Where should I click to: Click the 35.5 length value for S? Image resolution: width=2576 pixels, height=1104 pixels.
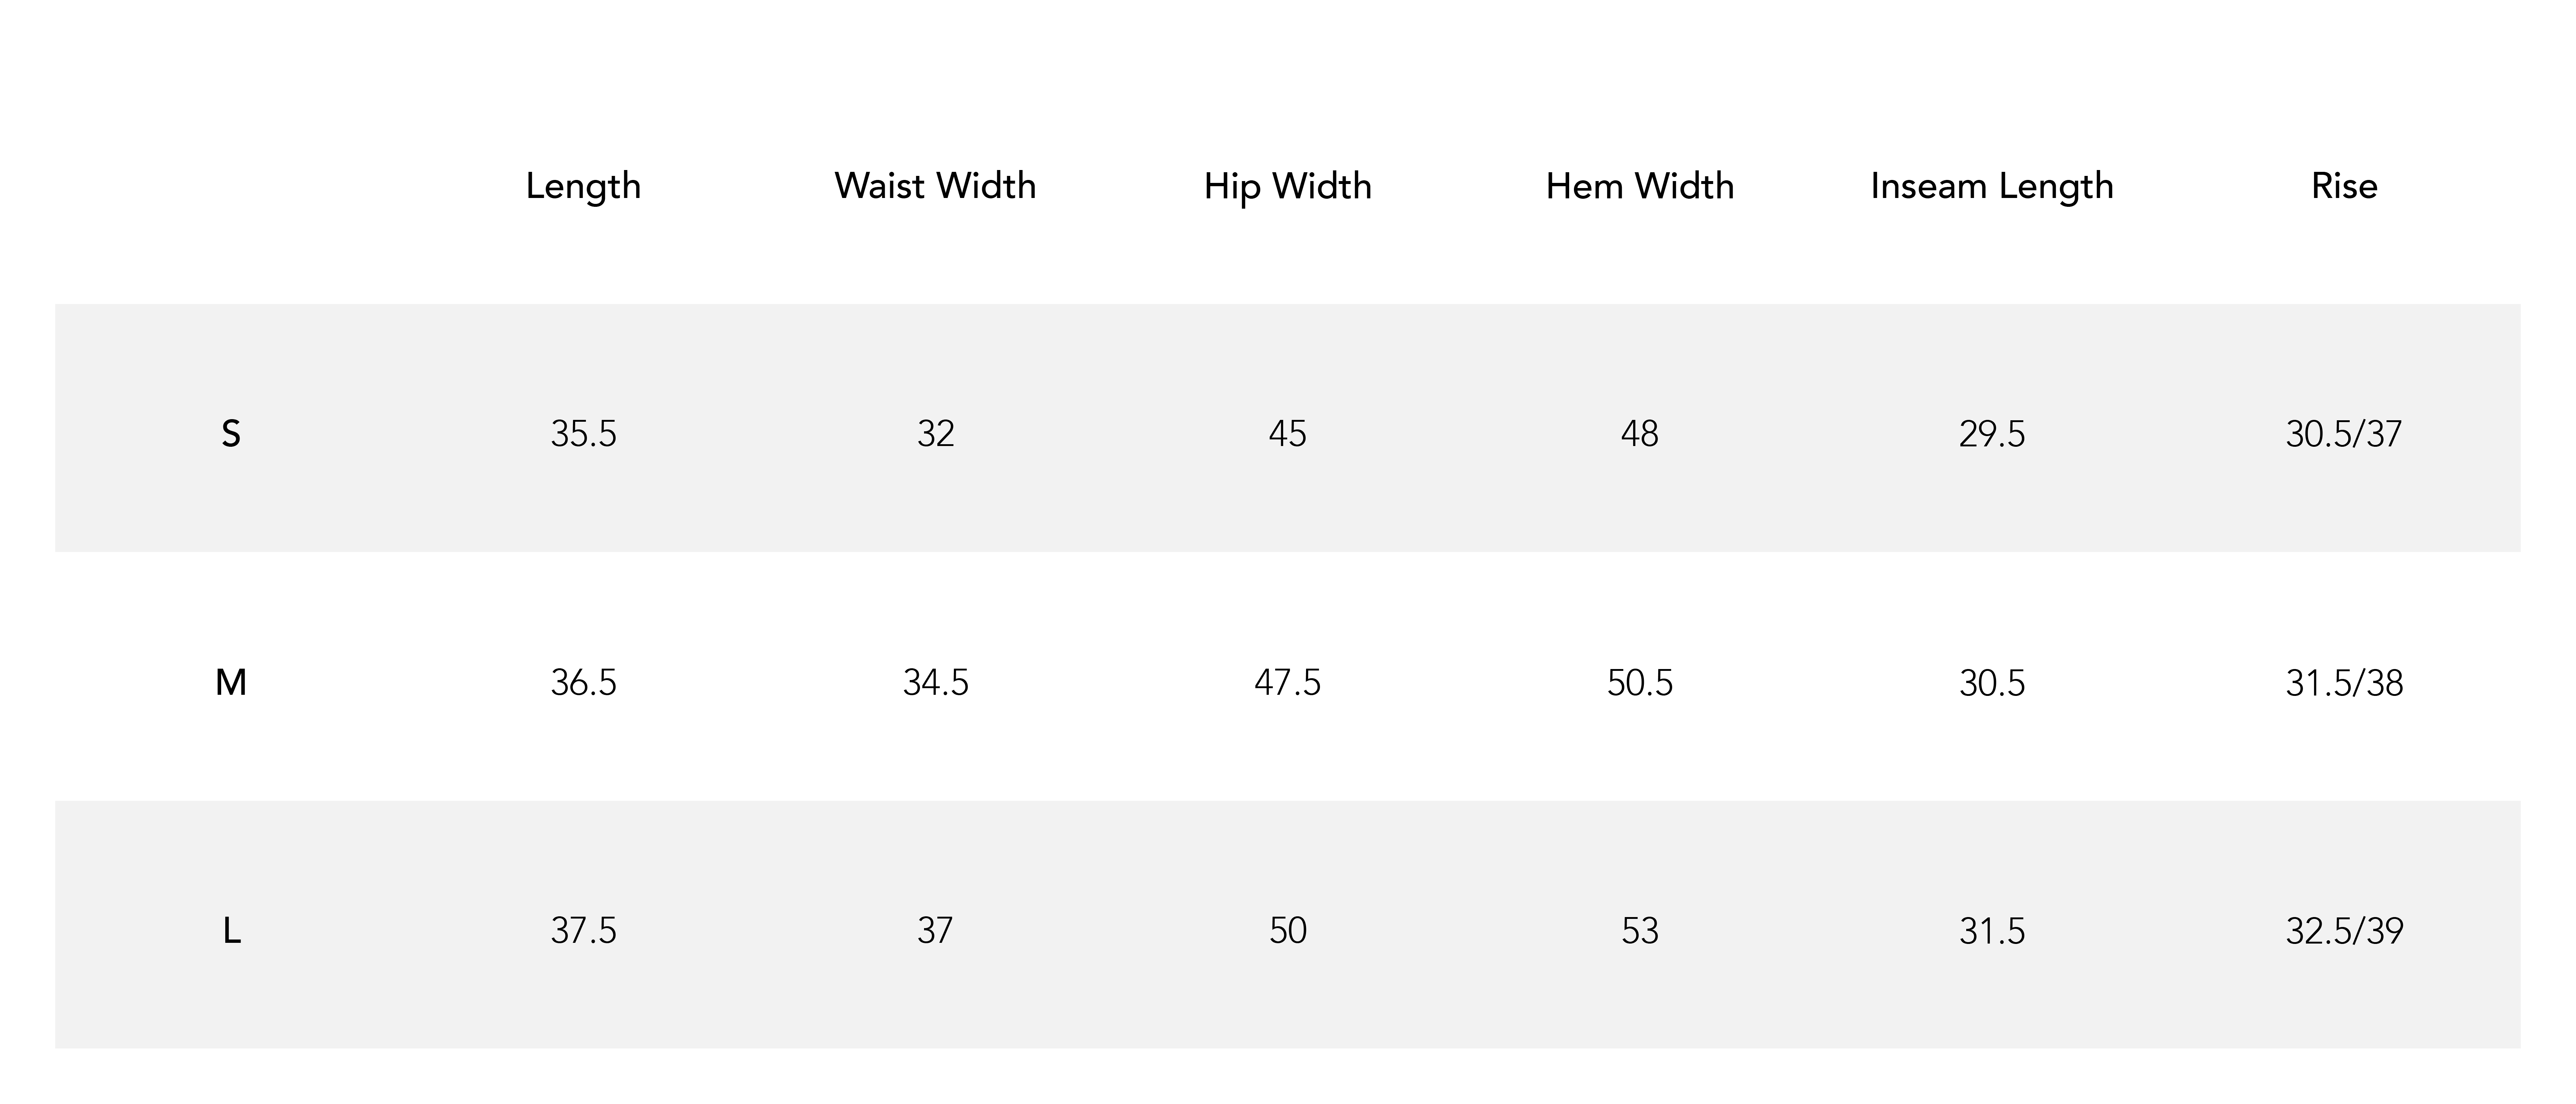583,433
